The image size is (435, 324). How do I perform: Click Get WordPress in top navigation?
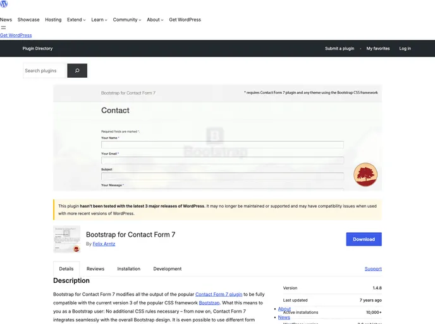(x=185, y=20)
